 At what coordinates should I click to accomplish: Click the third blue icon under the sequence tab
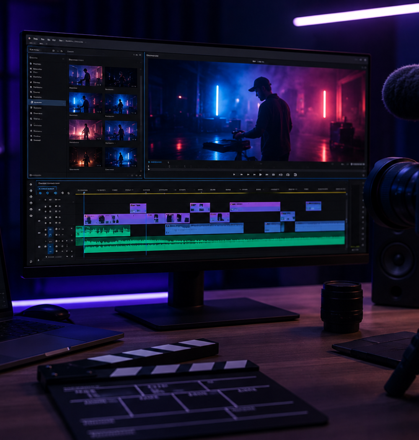[55, 193]
